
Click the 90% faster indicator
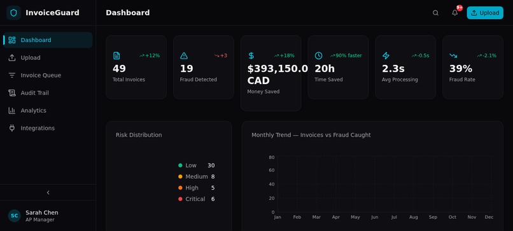pos(346,55)
